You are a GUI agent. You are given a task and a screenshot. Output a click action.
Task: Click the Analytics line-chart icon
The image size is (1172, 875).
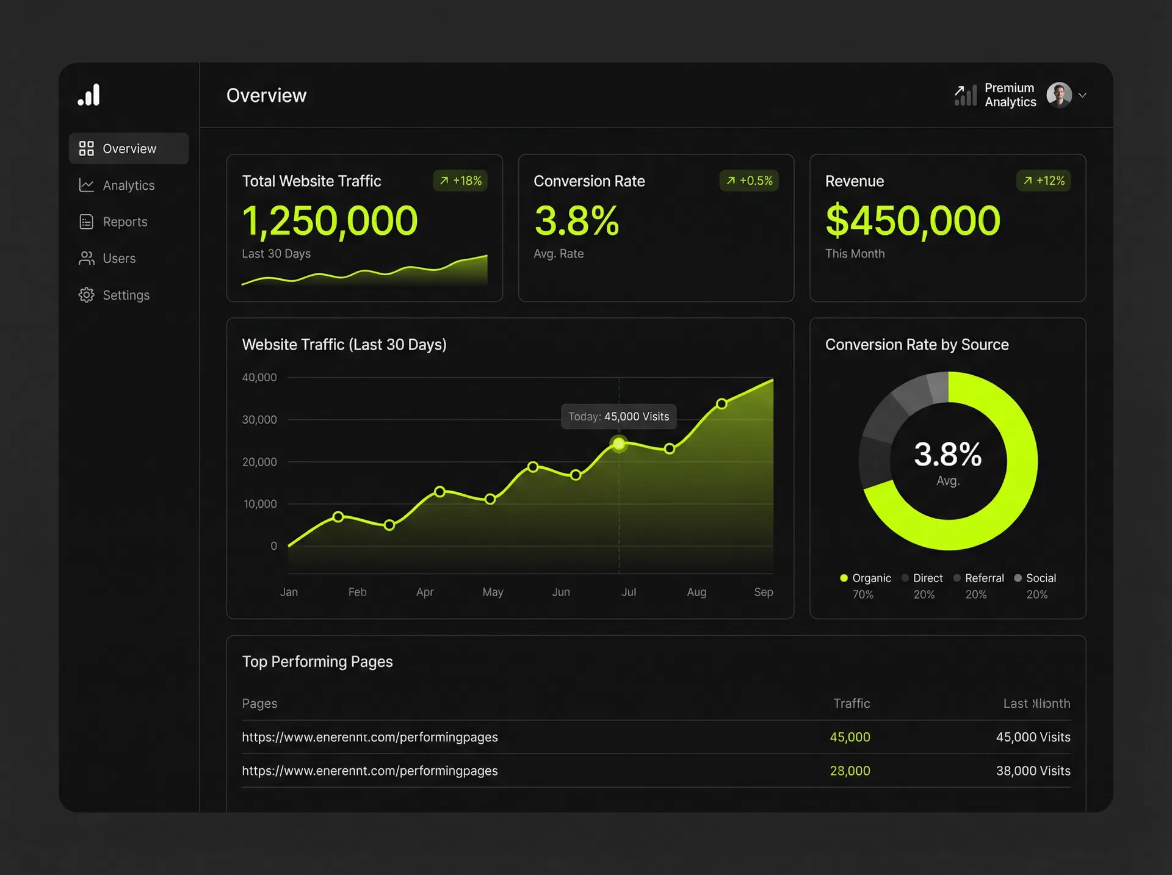[x=86, y=185]
